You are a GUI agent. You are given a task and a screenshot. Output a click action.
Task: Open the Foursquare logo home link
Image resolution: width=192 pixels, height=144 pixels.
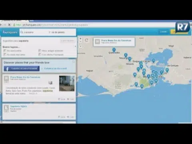pos(10,32)
